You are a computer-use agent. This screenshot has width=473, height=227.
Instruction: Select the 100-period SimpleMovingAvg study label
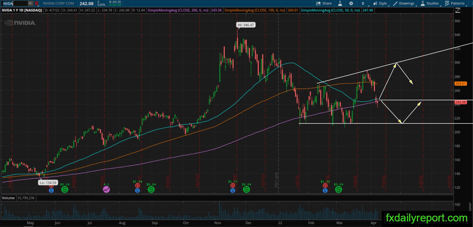[x=255, y=10]
